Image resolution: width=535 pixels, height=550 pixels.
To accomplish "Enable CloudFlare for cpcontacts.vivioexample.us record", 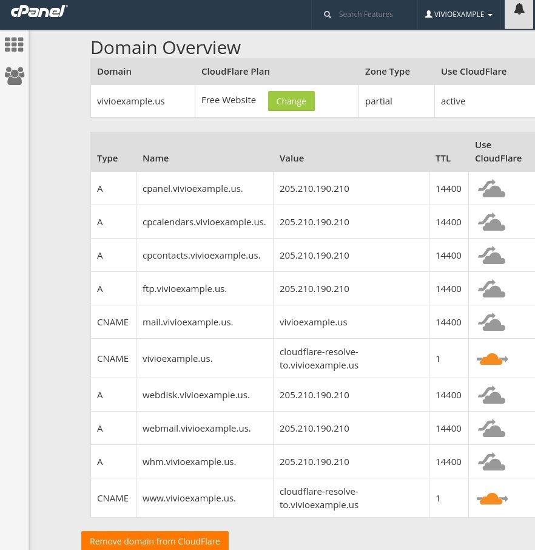I will [491, 256].
